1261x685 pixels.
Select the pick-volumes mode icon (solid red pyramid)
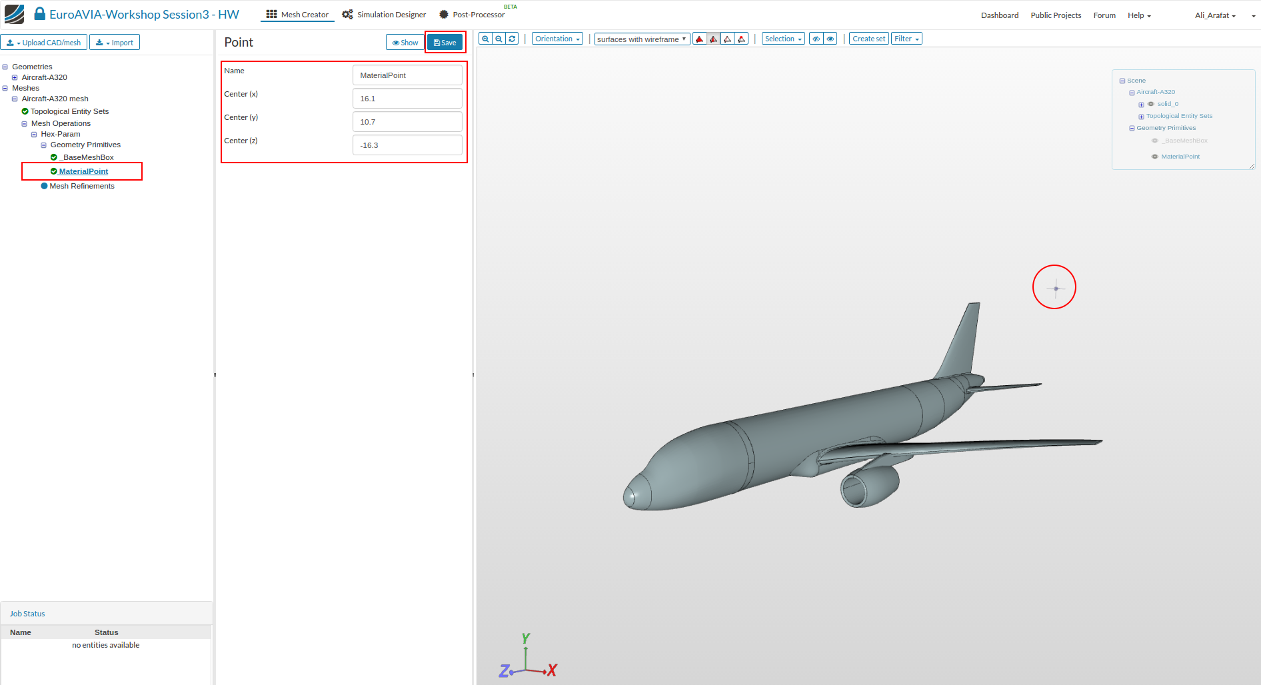[x=700, y=39]
